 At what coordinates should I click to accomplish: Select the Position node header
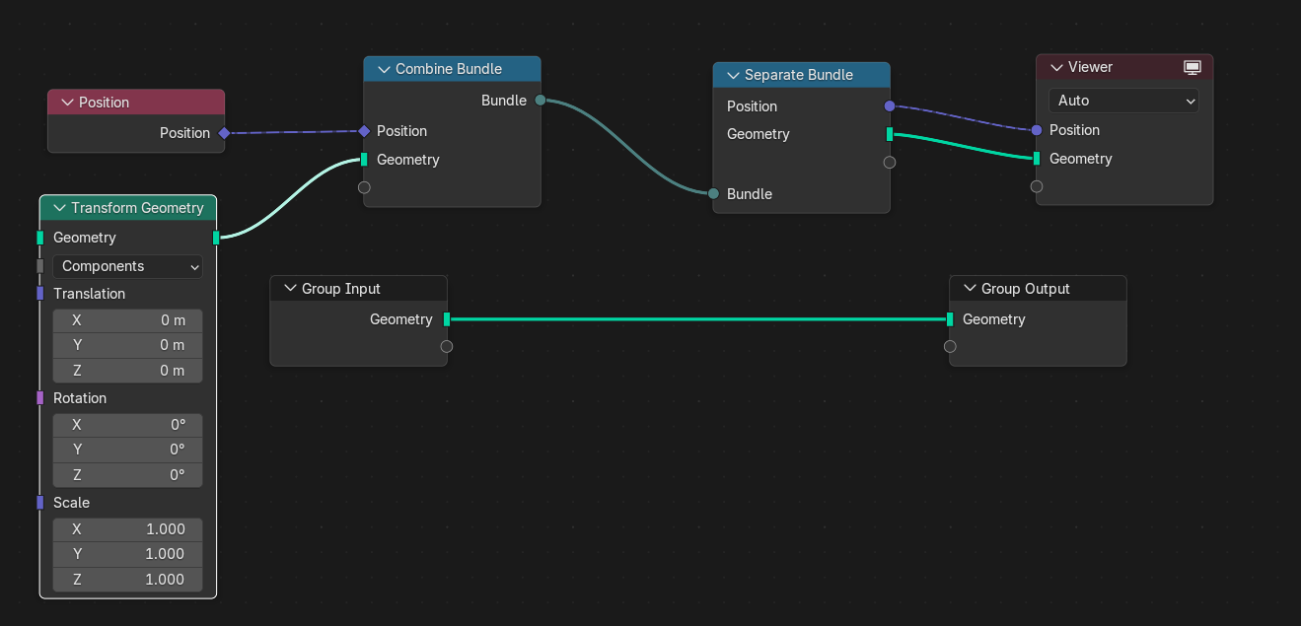[136, 103]
